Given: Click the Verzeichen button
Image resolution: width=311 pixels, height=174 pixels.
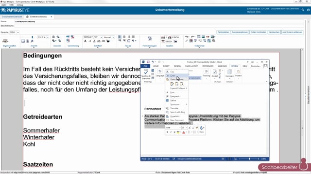Looking at the screenshot, I should click(274, 32).
